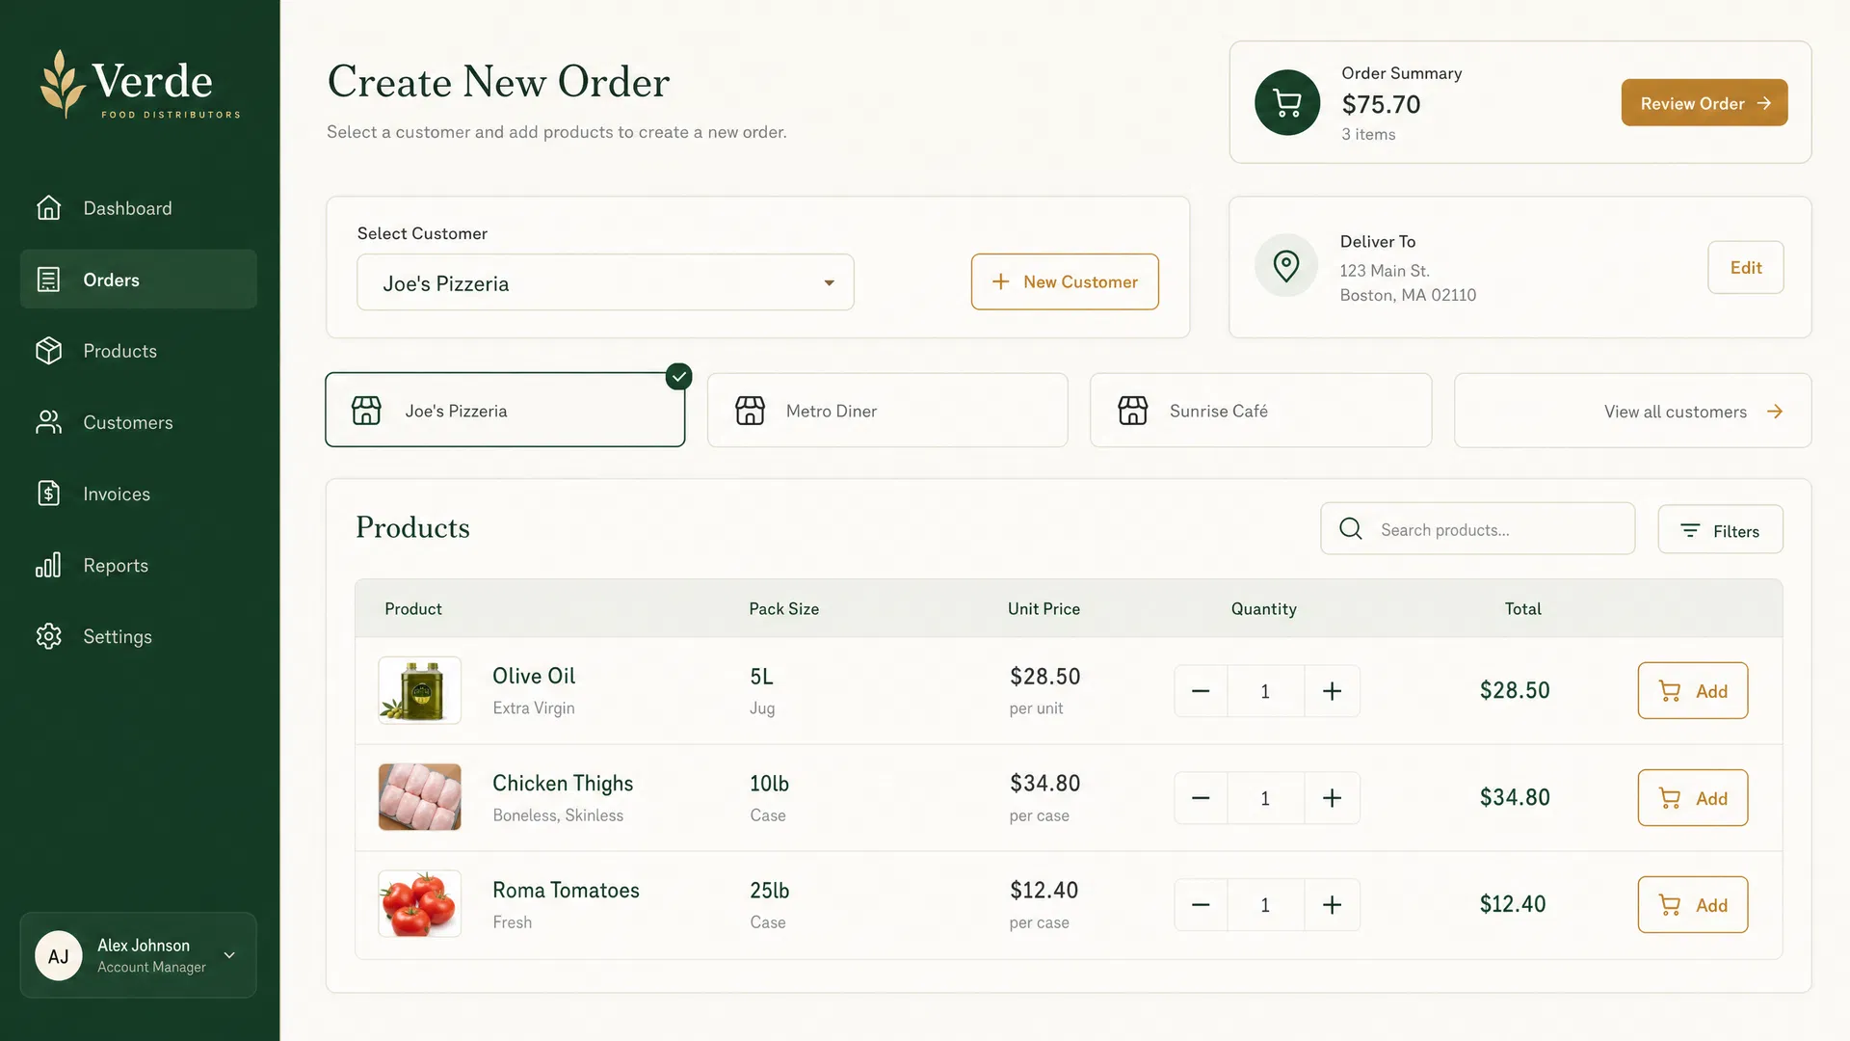The width and height of the screenshot is (1850, 1041).
Task: Click the magnifier icon in product search
Action: [1351, 528]
